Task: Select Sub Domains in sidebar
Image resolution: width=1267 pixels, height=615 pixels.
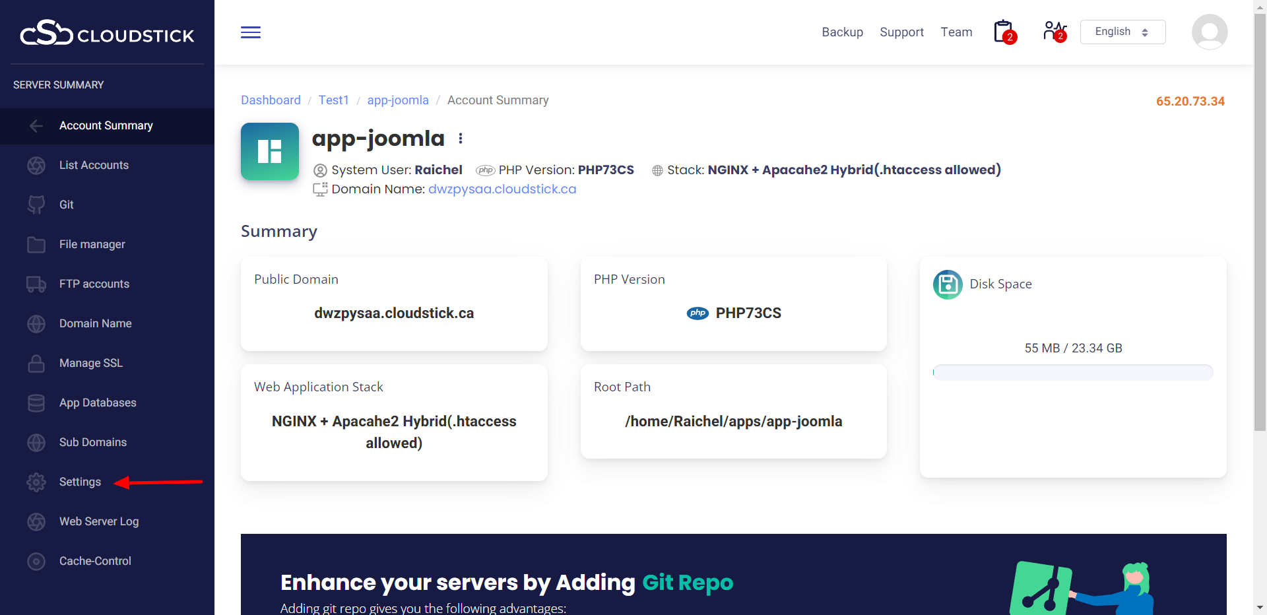Action: click(x=92, y=442)
